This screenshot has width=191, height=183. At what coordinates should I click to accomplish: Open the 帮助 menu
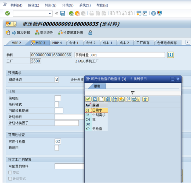point(102,5)
